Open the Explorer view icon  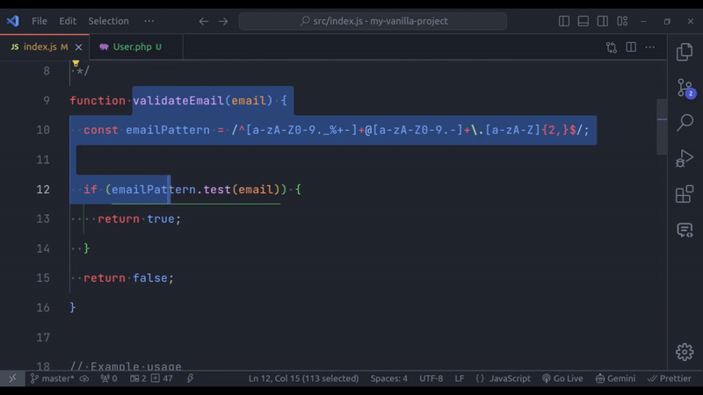pyautogui.click(x=685, y=52)
